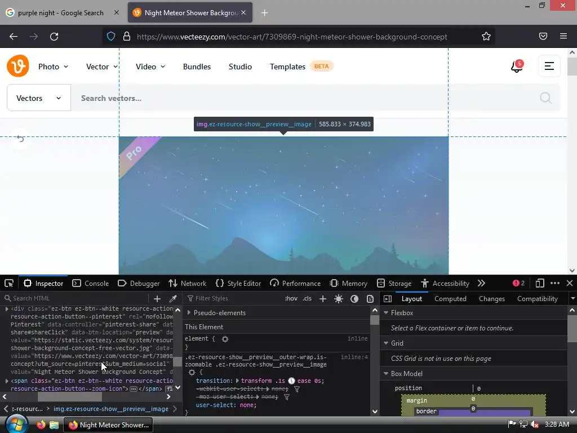Collapse the three-pane inspector sidebar toggle

click(388, 299)
